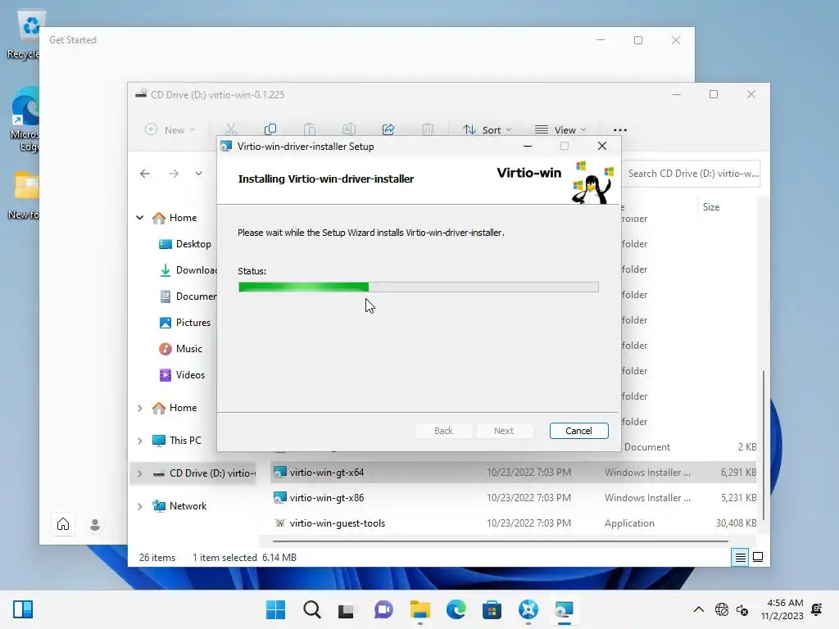The width and height of the screenshot is (839, 629).
Task: Click the Share icon in Explorer toolbar
Action: [x=388, y=129]
